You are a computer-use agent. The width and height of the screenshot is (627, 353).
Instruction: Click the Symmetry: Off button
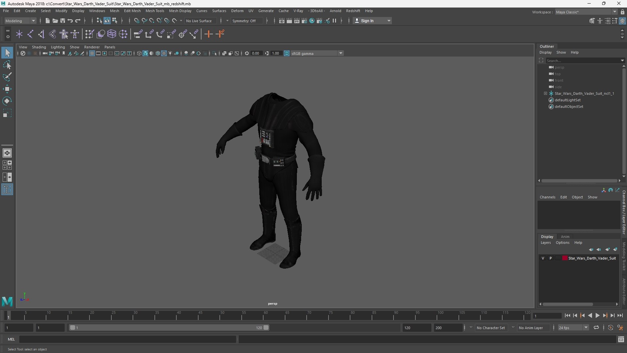tap(247, 21)
